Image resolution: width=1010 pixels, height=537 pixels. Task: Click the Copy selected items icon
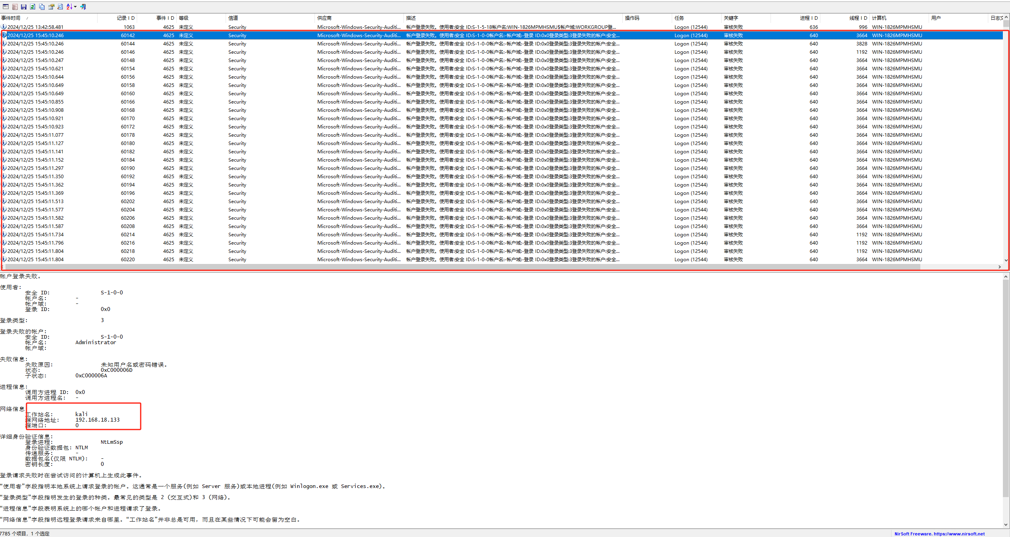42,7
